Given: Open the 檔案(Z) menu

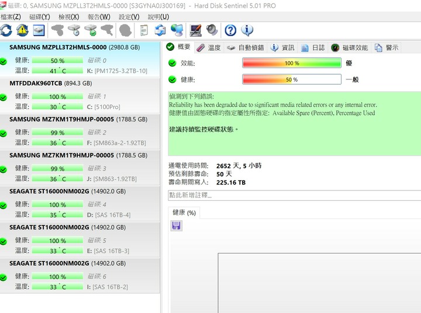Looking at the screenshot, I should [x=11, y=17].
